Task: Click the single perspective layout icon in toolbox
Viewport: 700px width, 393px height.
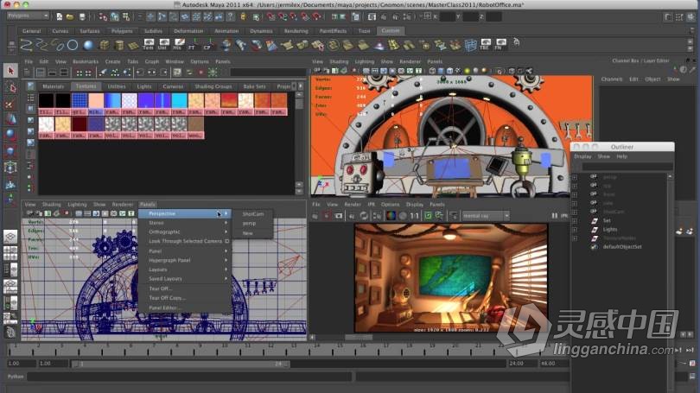Action: click(x=10, y=237)
